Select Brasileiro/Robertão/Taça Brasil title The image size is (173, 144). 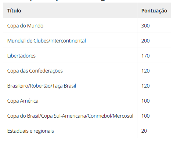pos(42,86)
